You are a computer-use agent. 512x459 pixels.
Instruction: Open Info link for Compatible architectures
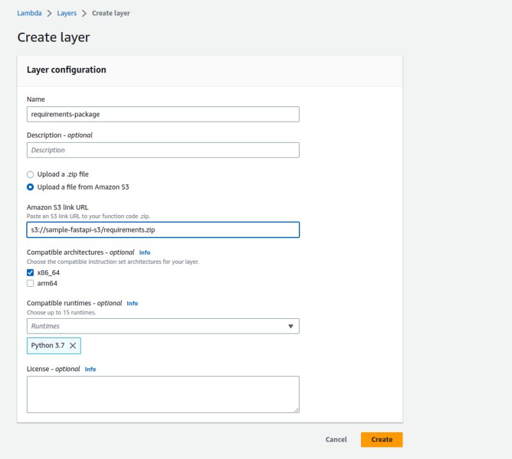[145, 253]
